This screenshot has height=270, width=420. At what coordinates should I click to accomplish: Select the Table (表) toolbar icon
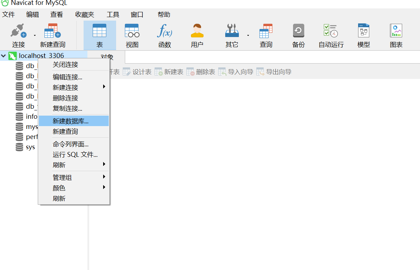click(x=100, y=31)
